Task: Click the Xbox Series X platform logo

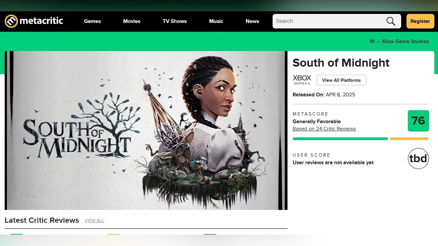Action: (302, 80)
